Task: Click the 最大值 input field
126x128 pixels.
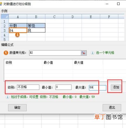Action: (x=97, y=88)
